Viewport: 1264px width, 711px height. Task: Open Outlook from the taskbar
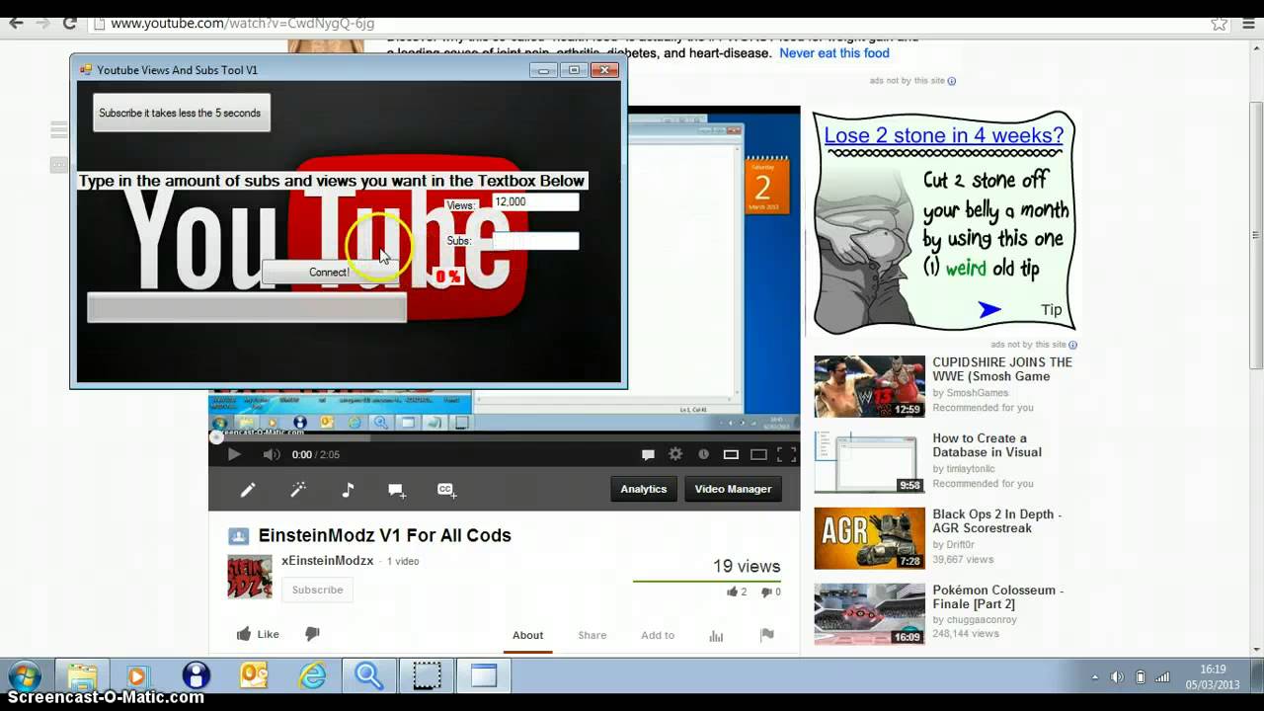point(254,676)
